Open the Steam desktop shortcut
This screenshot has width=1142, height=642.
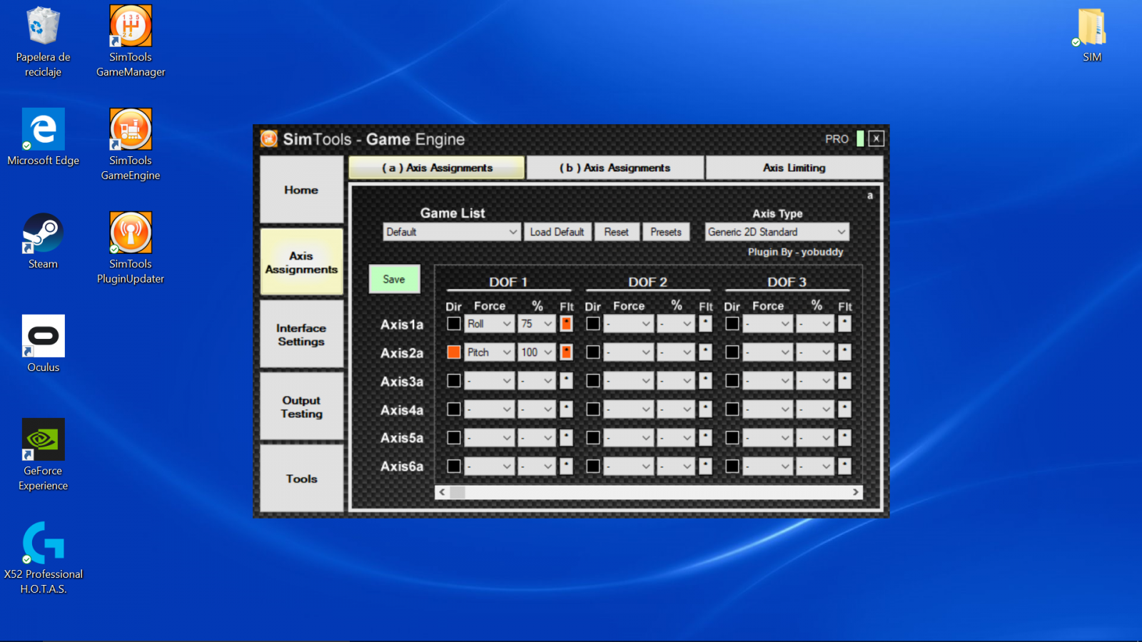[43, 241]
